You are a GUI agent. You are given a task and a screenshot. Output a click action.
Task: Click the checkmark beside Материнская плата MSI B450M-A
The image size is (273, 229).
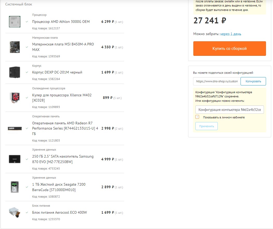pos(27,47)
